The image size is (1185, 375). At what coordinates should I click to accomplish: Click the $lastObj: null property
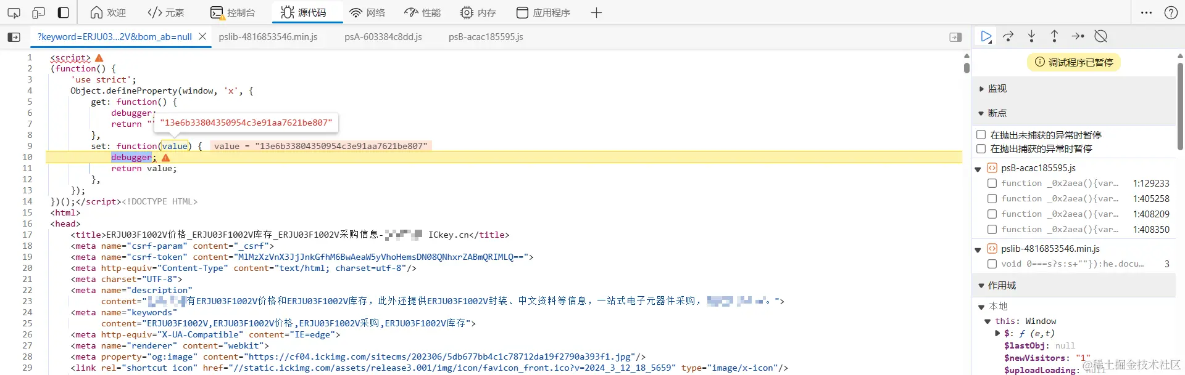(1039, 345)
